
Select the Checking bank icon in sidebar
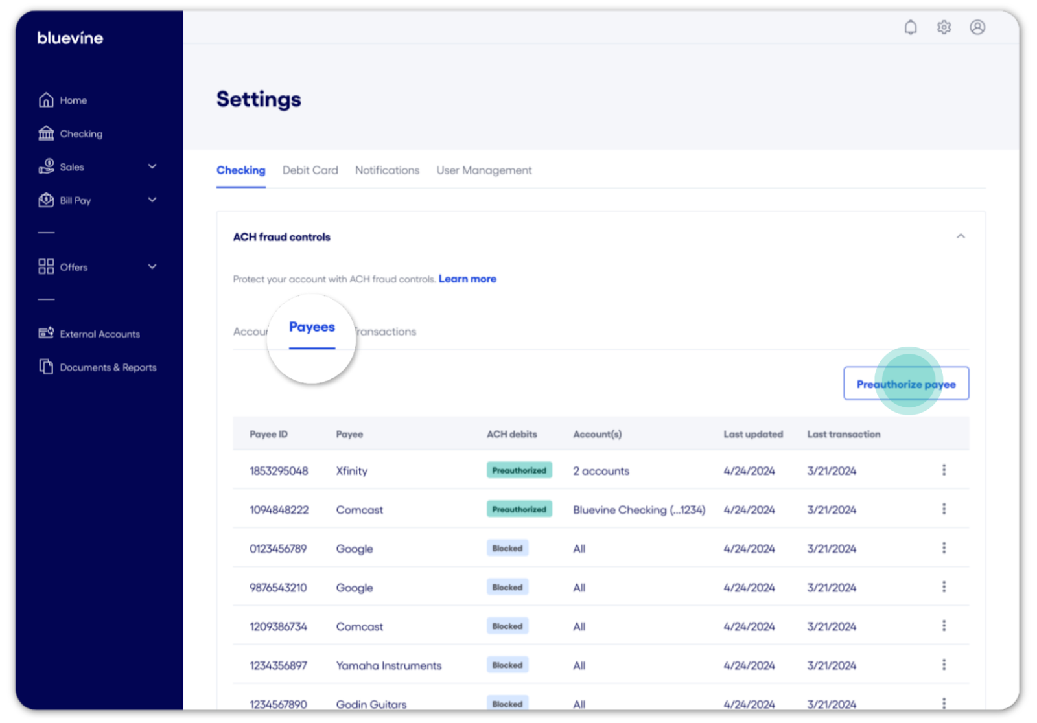[46, 133]
